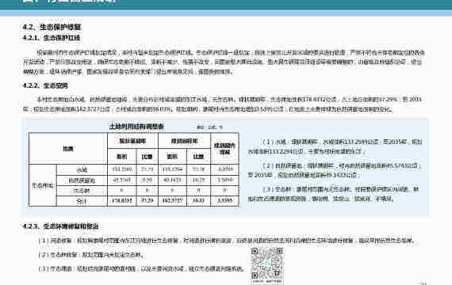Click table title 土地利用结构调整表
This screenshot has height=285, width=452.
click(136, 127)
